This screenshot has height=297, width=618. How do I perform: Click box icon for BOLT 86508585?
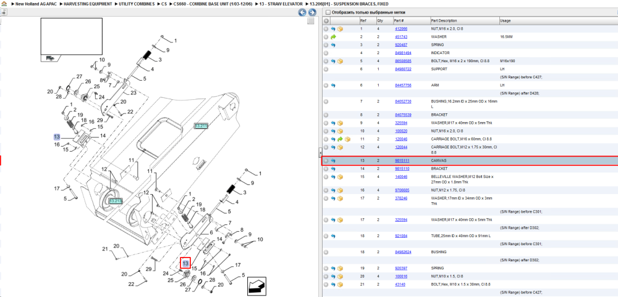(x=340, y=61)
